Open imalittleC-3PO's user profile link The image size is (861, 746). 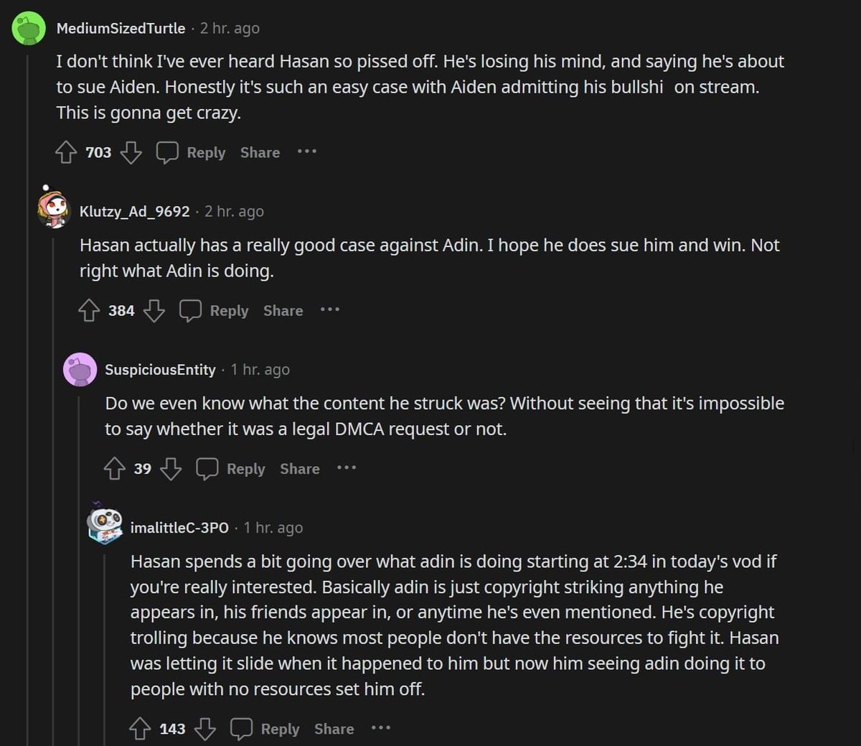pyautogui.click(x=179, y=528)
